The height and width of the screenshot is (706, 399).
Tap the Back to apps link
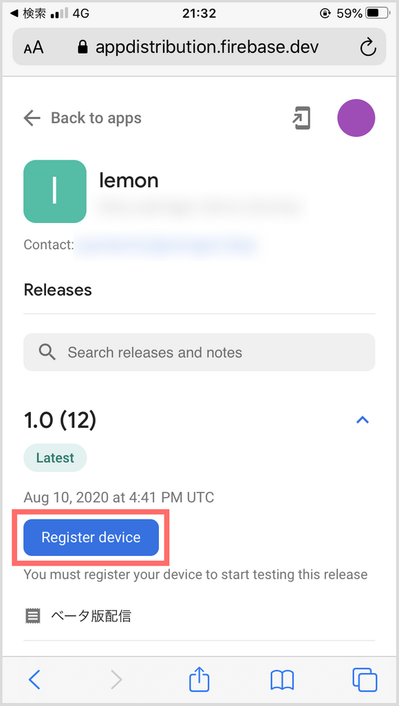click(x=96, y=118)
